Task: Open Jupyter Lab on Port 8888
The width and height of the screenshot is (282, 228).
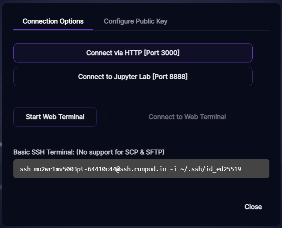Action: 133,77
